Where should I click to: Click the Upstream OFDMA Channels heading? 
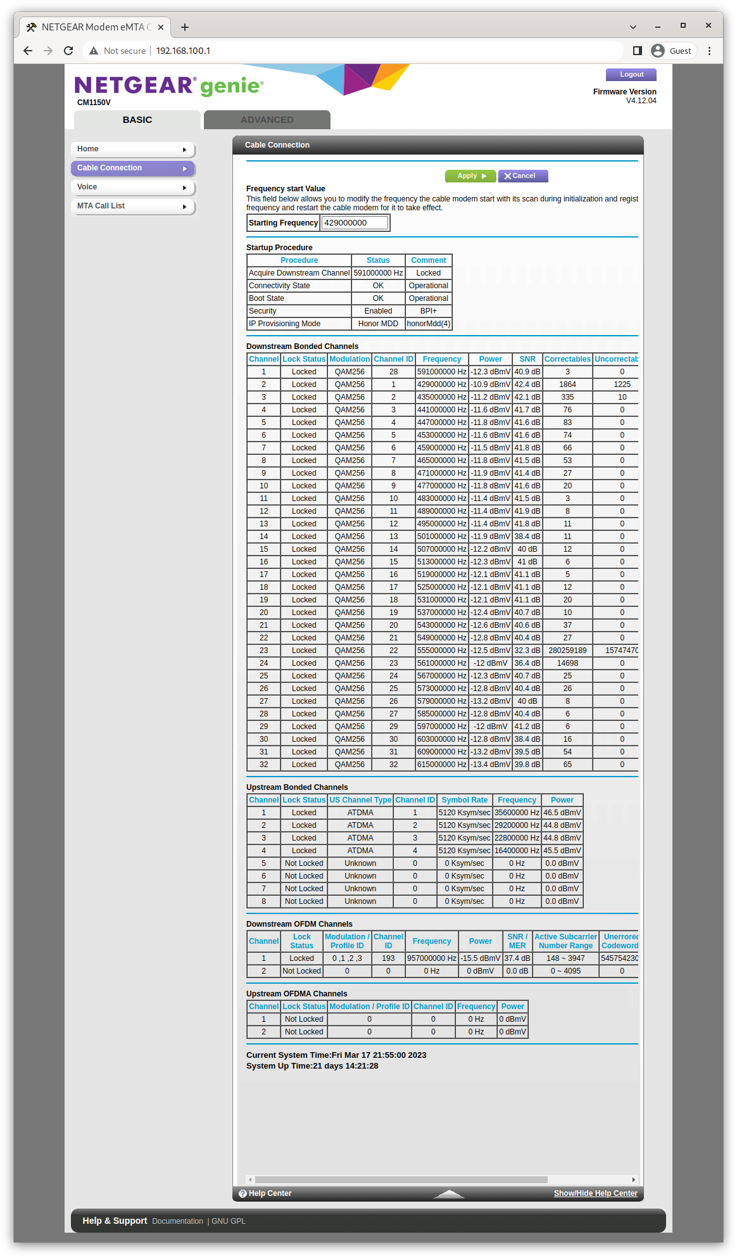[297, 994]
